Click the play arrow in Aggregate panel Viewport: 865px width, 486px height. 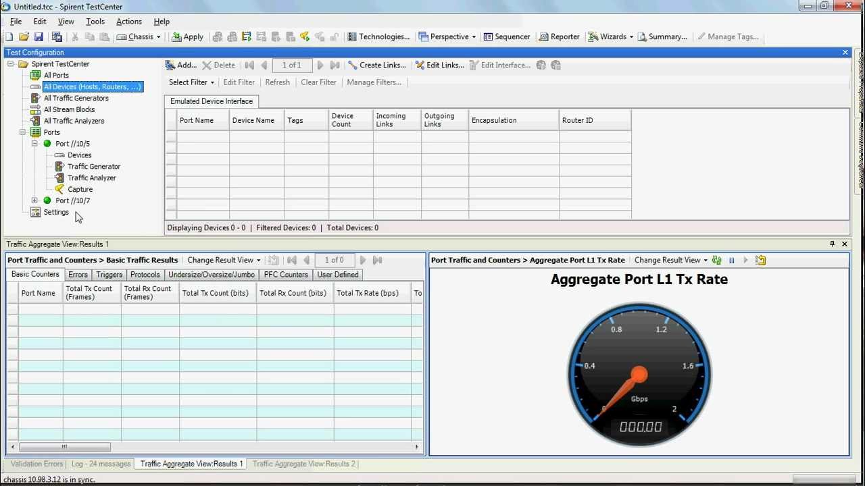coord(745,260)
